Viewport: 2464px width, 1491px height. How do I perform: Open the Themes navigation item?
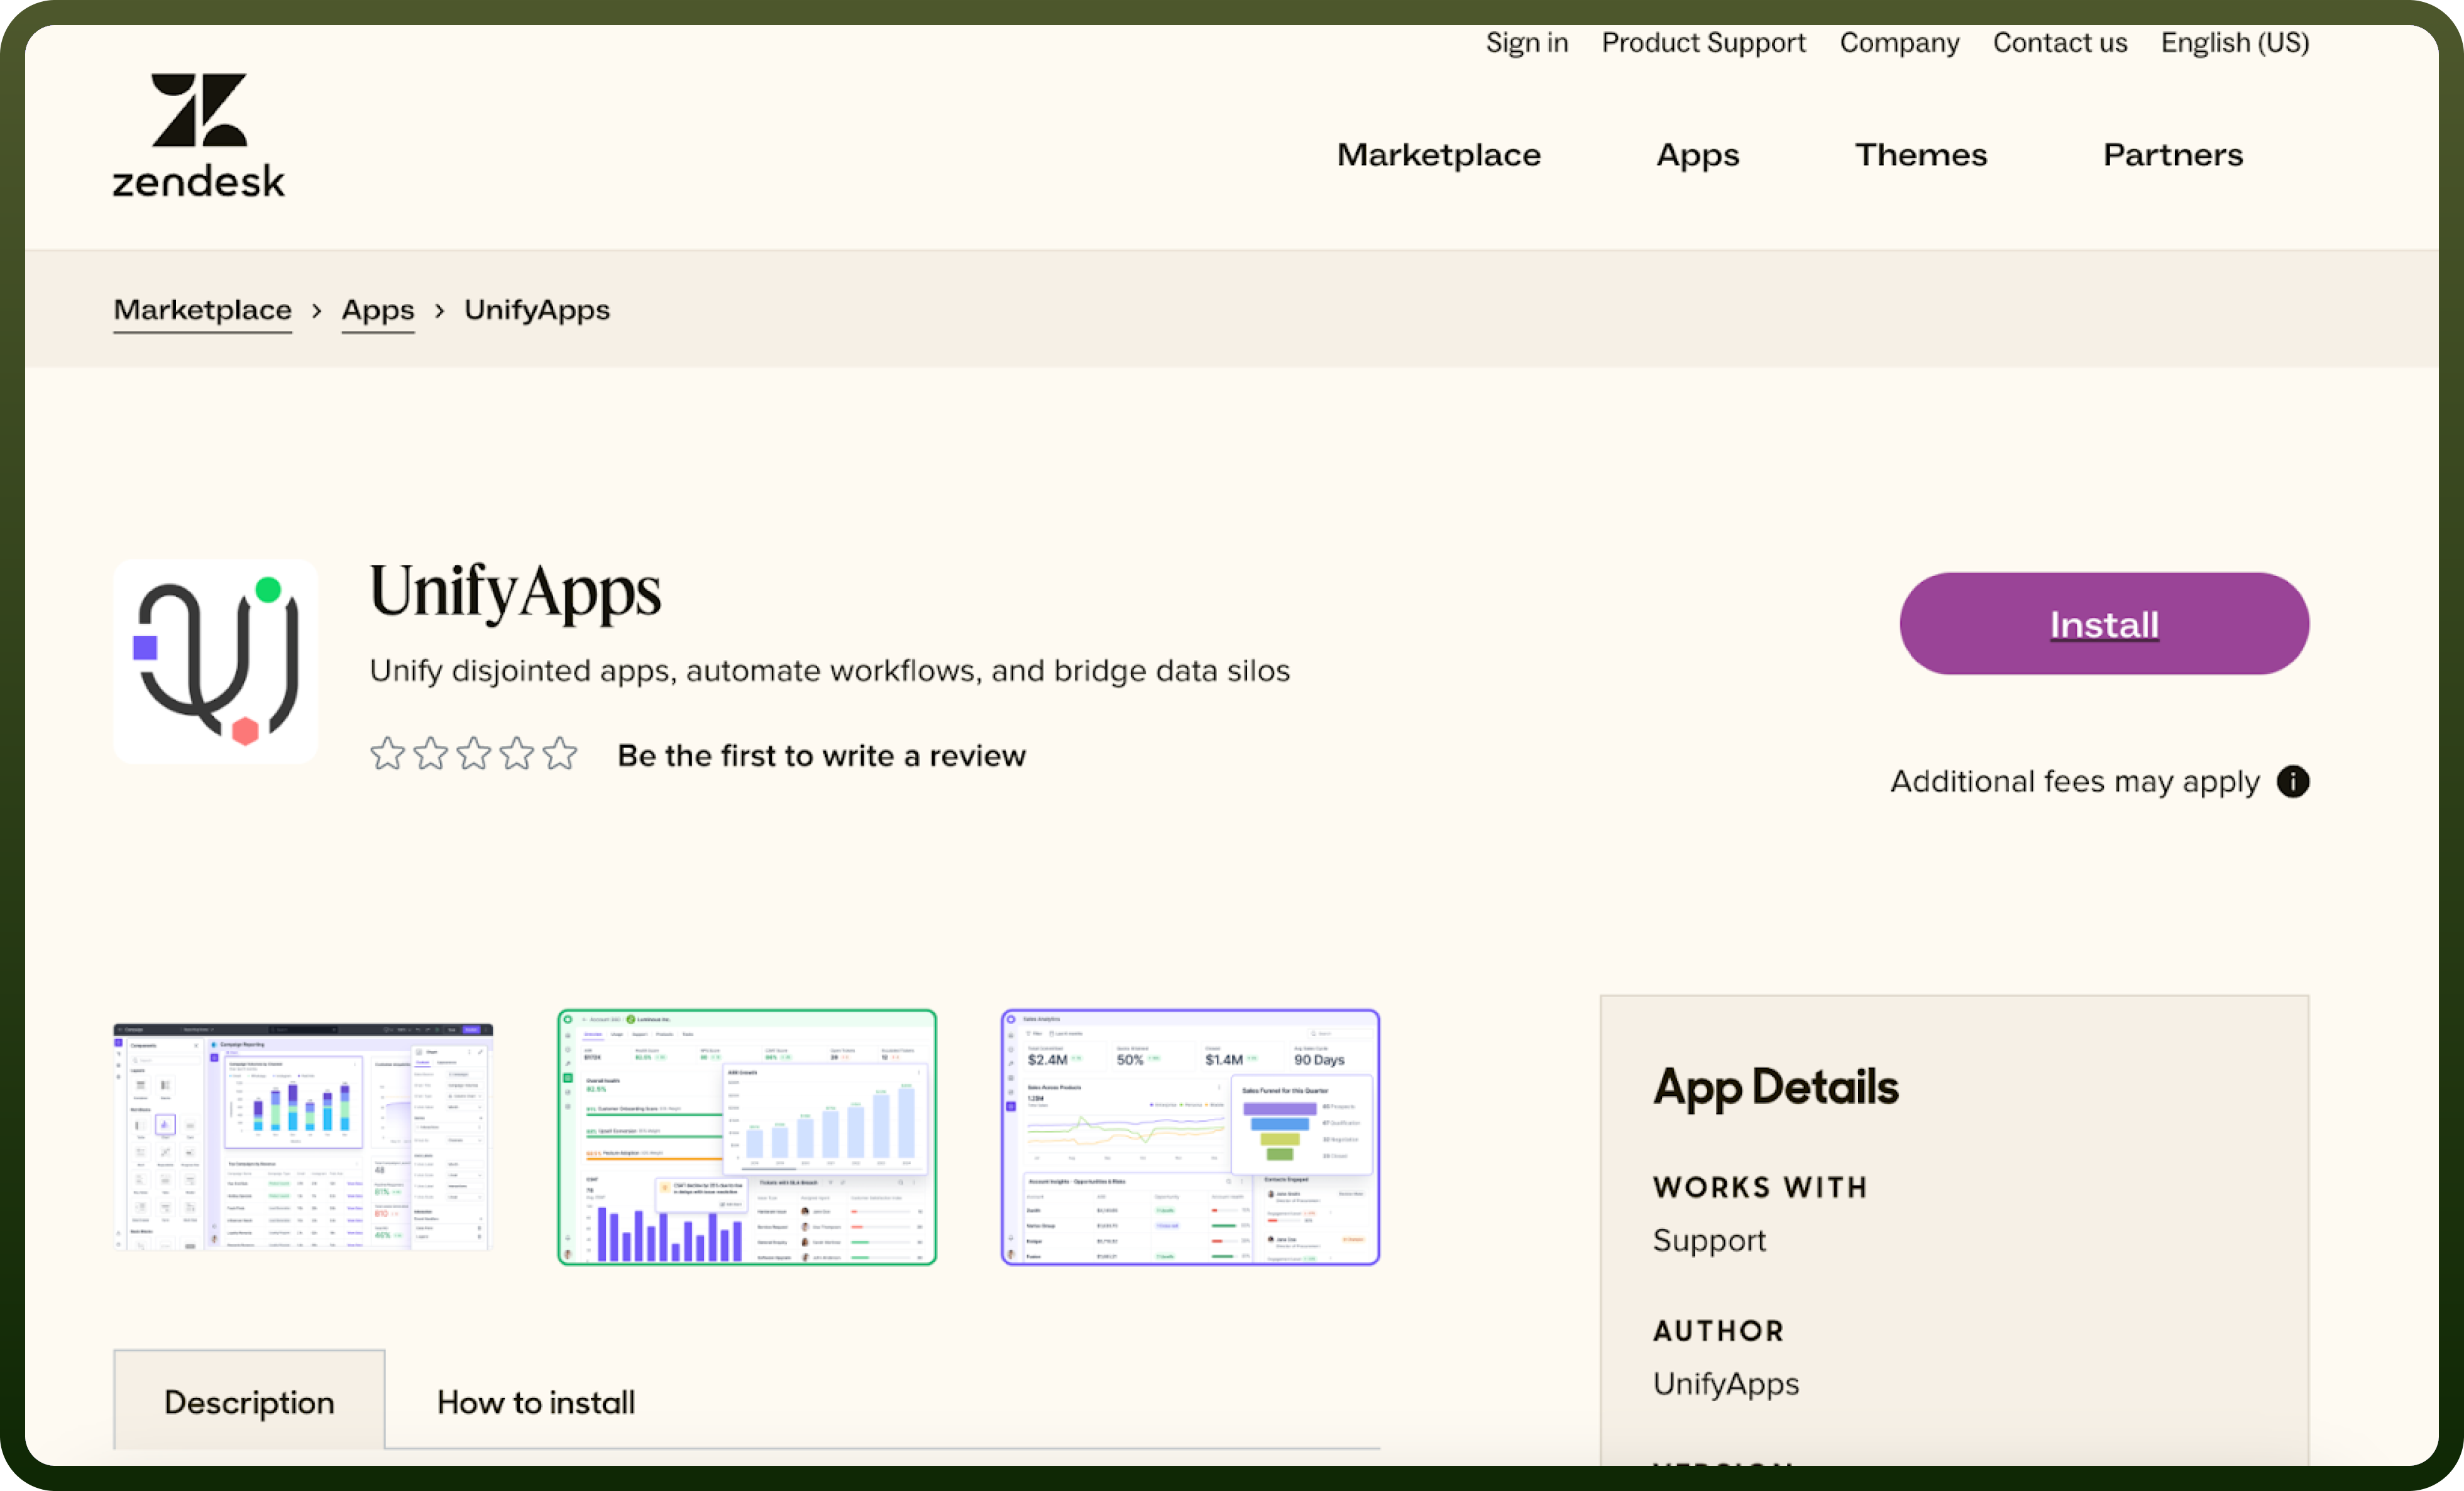(x=1920, y=155)
